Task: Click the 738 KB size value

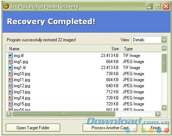Action: [112, 74]
